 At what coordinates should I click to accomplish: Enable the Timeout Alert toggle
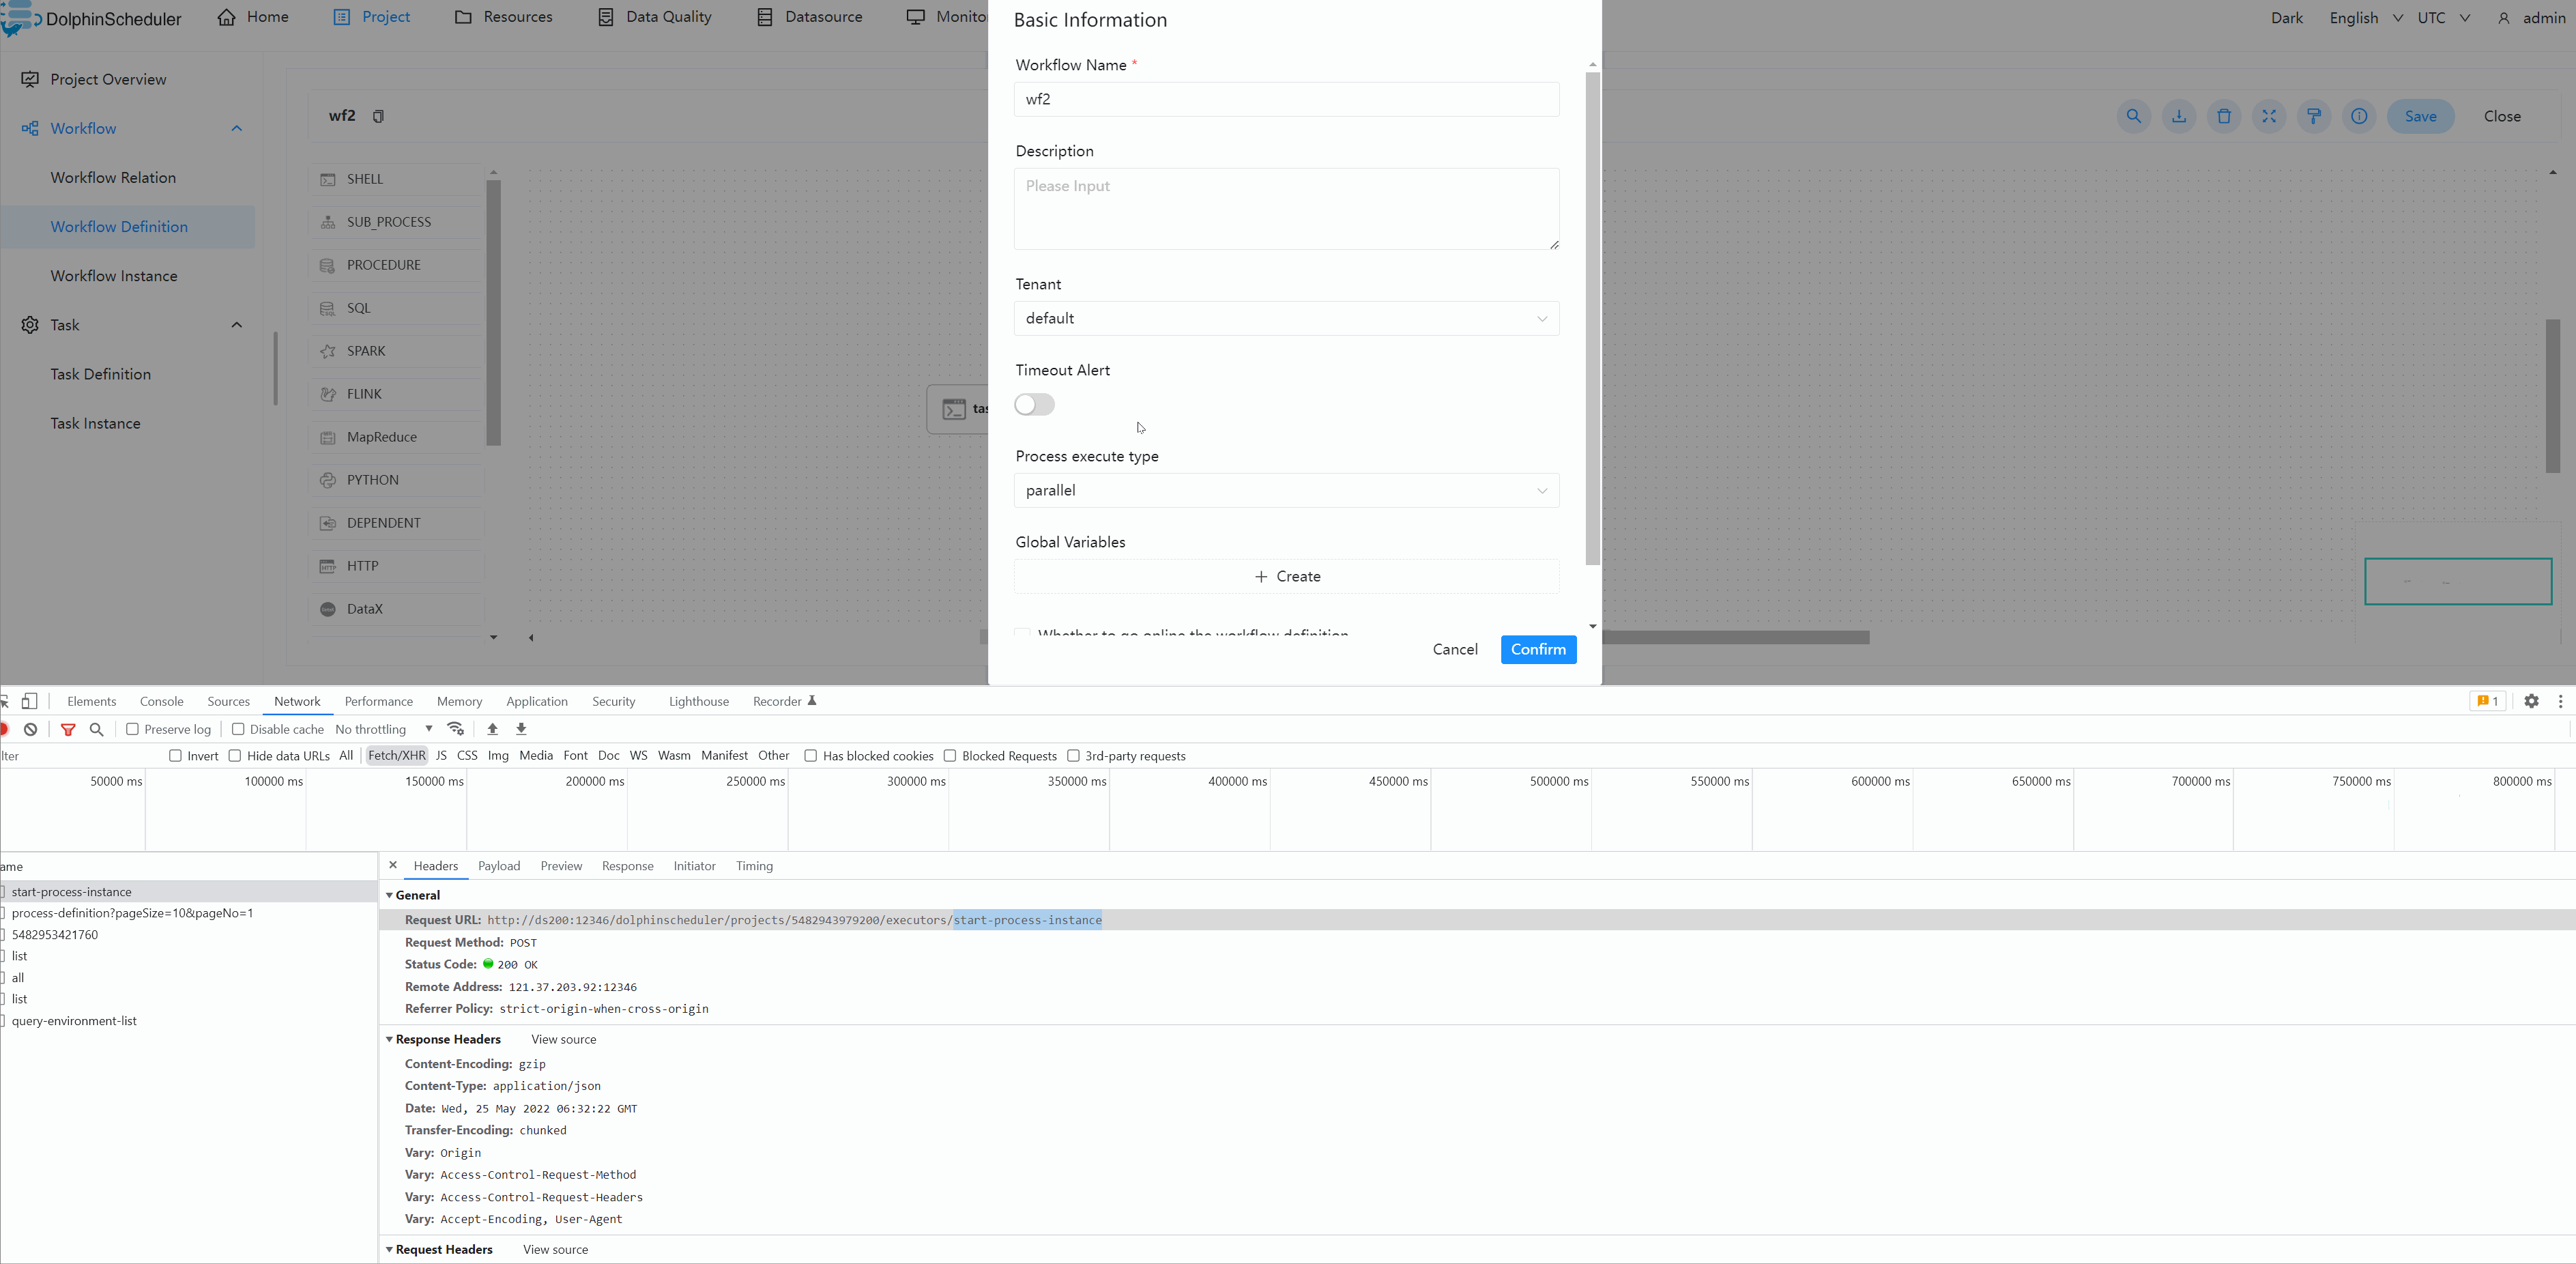point(1034,404)
